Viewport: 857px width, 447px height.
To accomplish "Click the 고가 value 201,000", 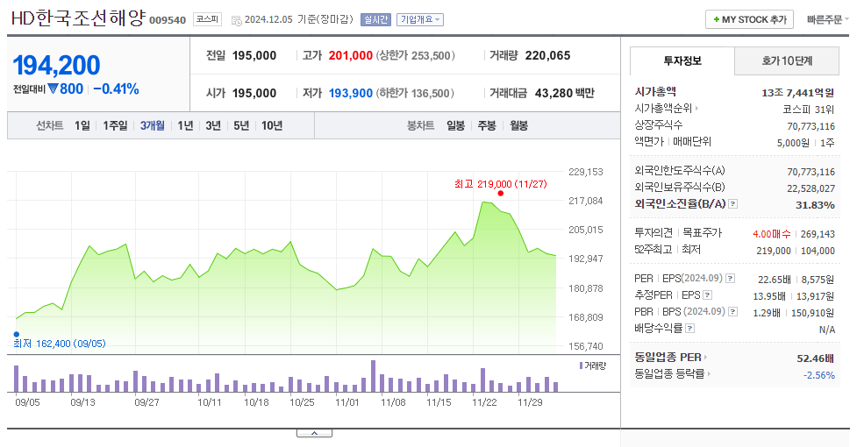I will (350, 56).
